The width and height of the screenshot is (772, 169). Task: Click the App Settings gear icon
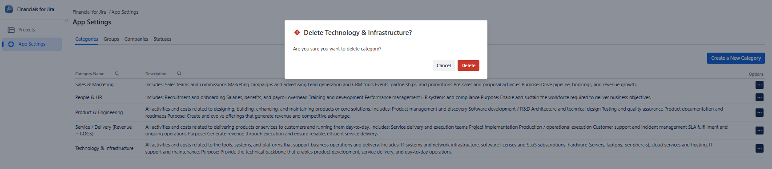point(11,44)
